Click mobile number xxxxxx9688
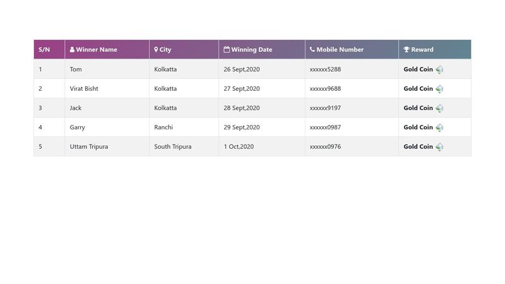Viewport: 505px width, 284px height. 325,88
